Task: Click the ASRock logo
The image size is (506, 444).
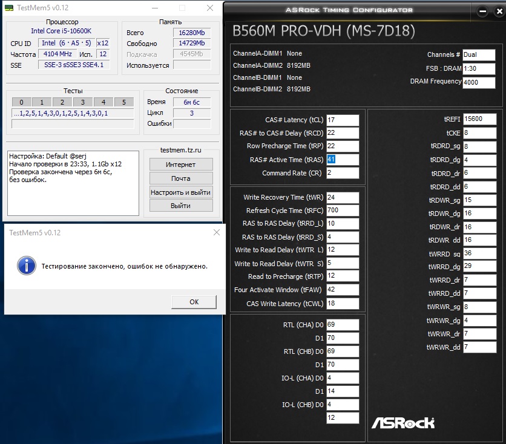Action: tap(403, 423)
